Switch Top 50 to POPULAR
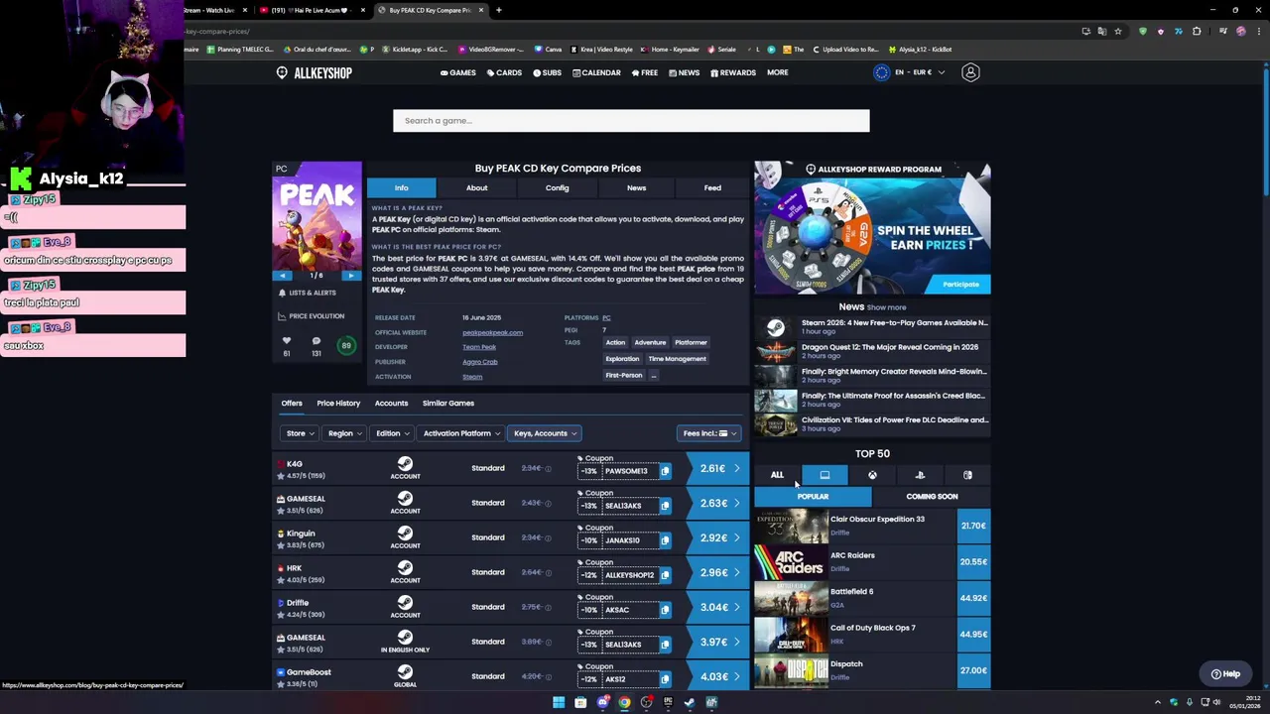The image size is (1270, 714). [x=813, y=496]
